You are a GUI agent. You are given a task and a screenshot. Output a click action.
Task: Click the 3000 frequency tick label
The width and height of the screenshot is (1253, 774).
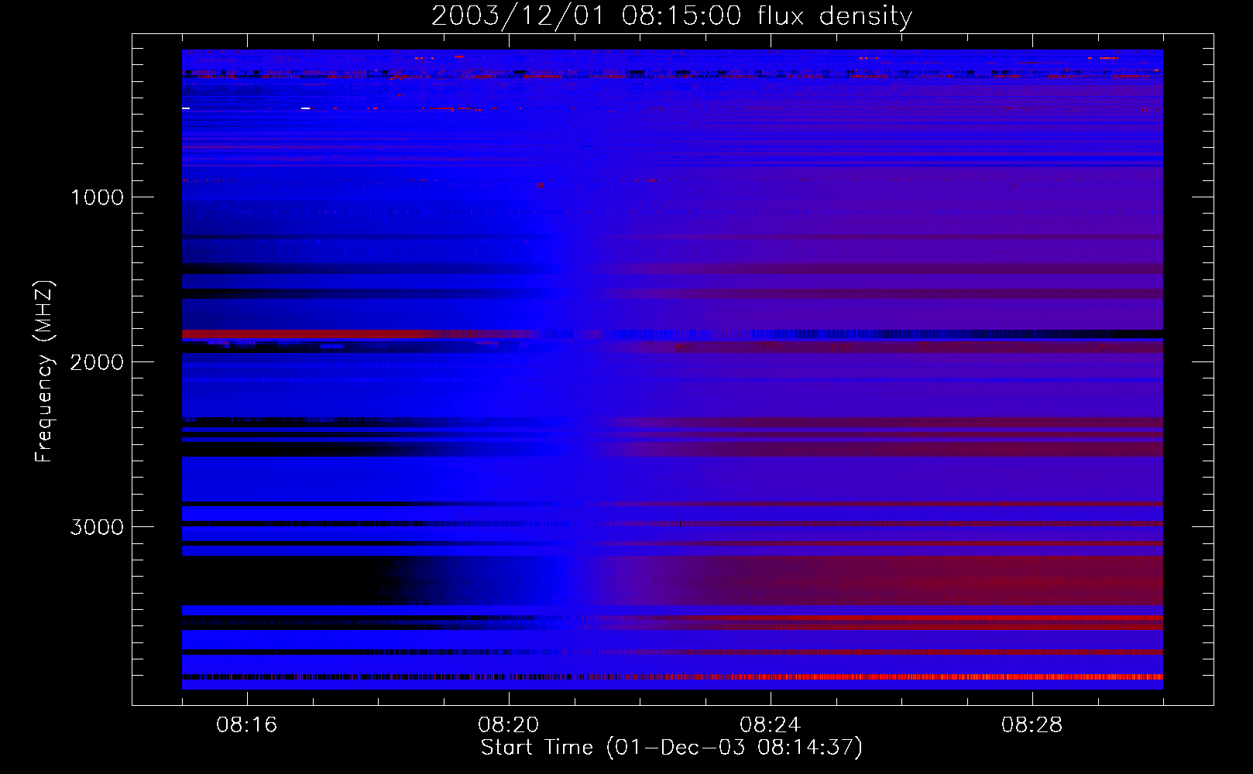click(97, 527)
